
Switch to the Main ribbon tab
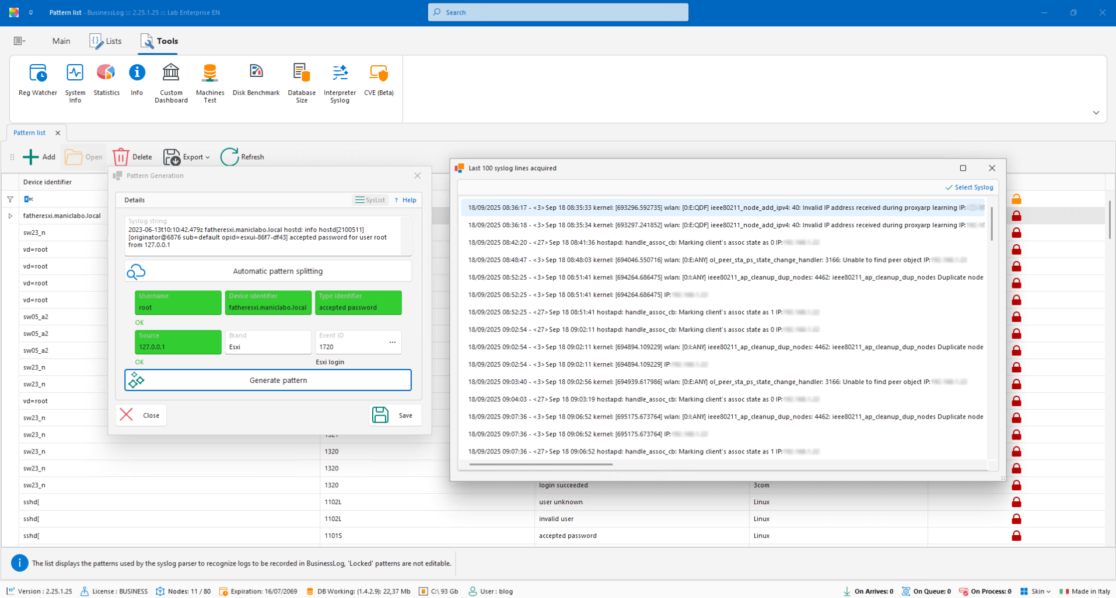(x=61, y=41)
